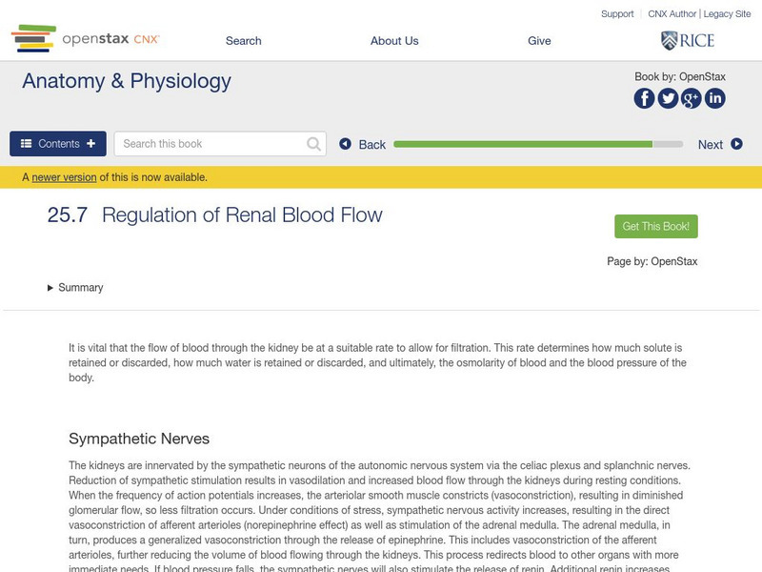The height and width of the screenshot is (572, 762).
Task: Click the Back circular arrow icon
Action: pos(344,144)
